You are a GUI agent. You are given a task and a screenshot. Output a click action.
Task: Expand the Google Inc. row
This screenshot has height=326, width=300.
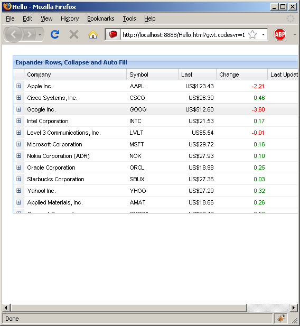tap(18, 109)
